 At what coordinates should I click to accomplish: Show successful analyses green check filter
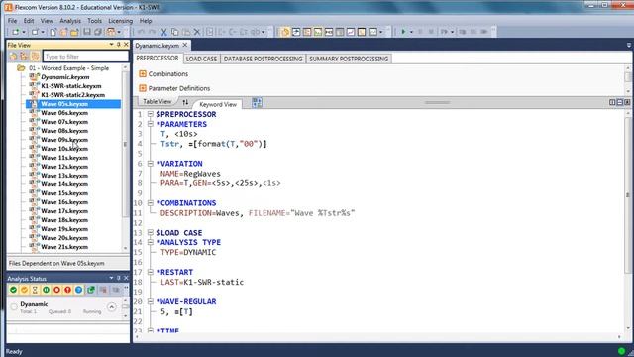pyautogui.click(x=13, y=290)
